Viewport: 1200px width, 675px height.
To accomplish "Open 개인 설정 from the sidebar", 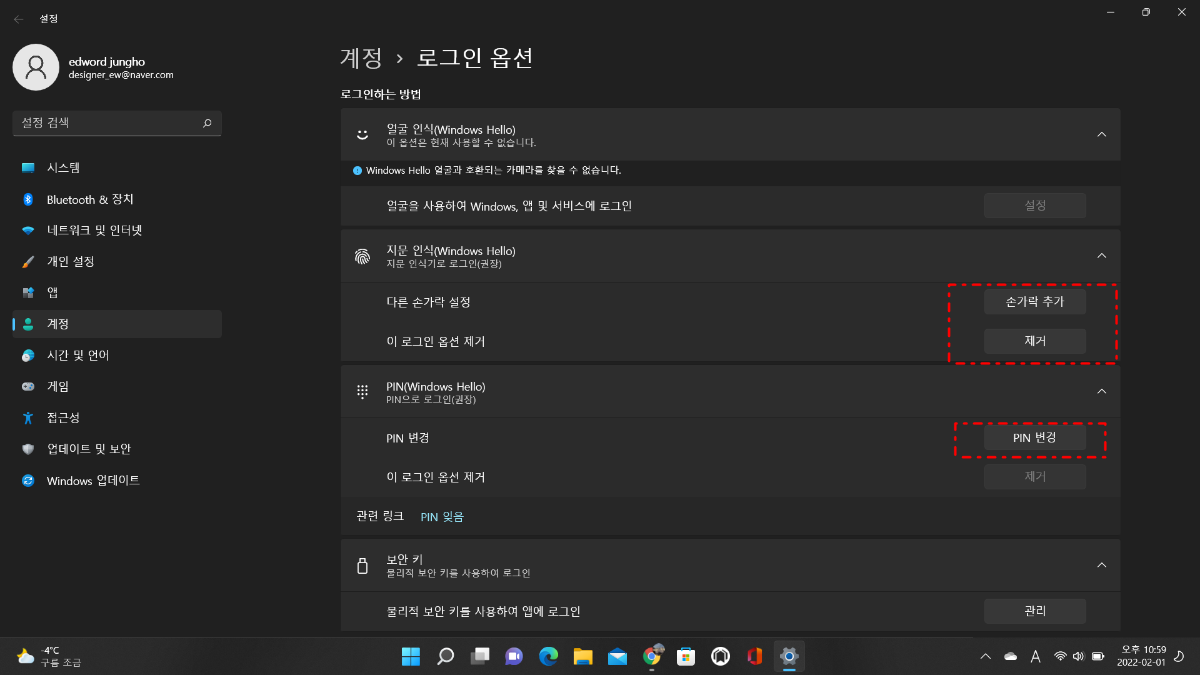I will click(x=71, y=262).
